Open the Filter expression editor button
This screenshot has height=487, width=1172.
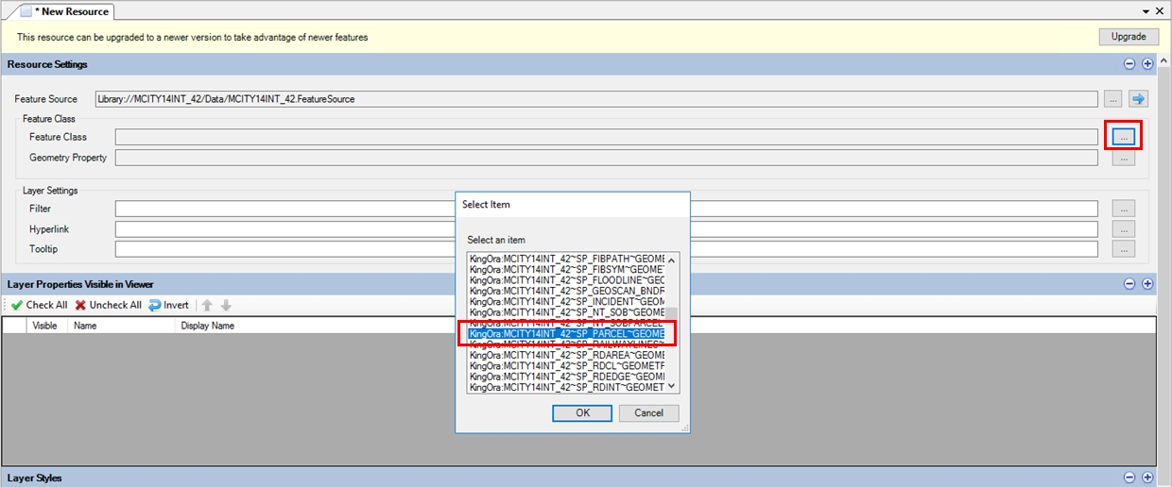point(1123,209)
